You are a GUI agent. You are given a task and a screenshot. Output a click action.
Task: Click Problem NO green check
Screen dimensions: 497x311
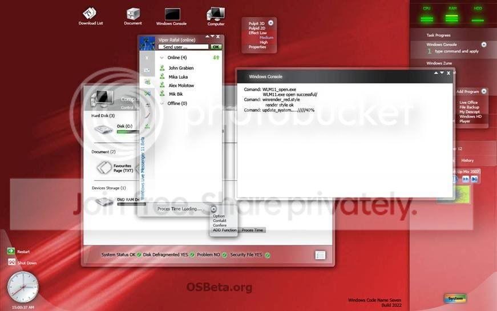coord(224,255)
